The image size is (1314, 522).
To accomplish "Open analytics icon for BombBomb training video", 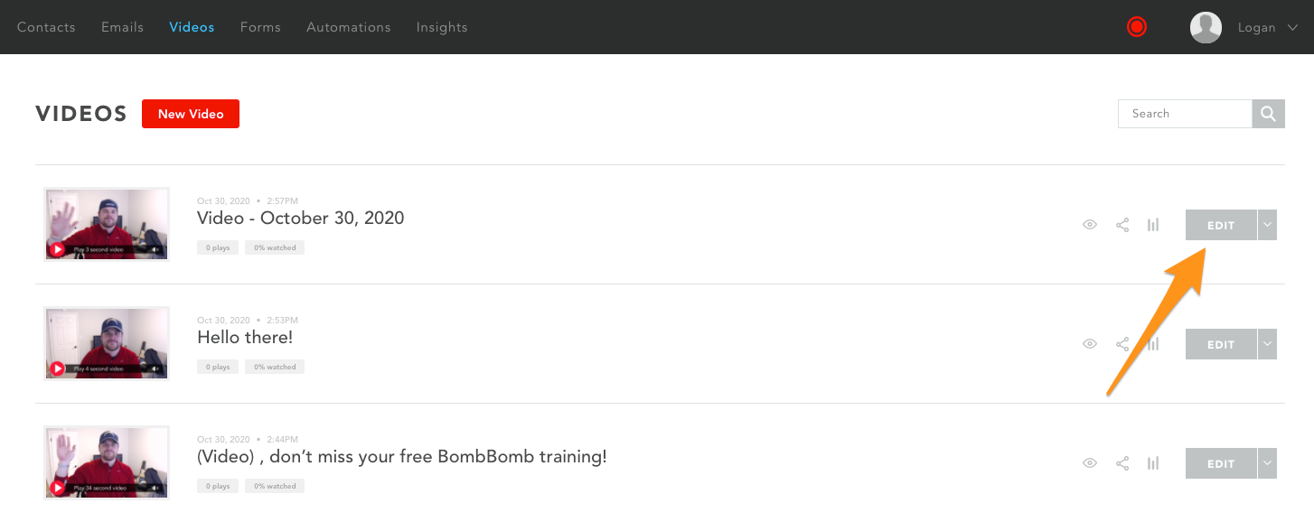I will click(1153, 463).
